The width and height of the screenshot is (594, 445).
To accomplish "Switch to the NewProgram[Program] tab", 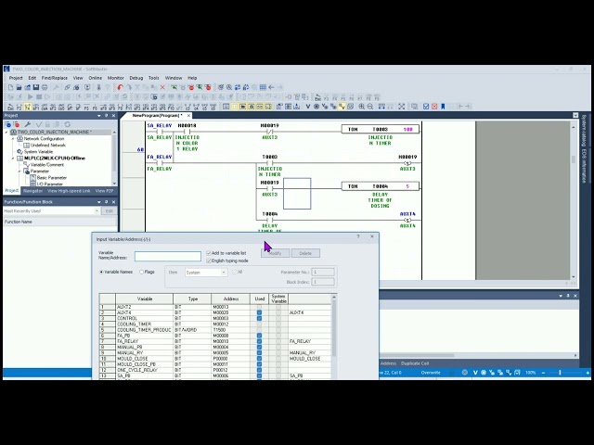I will (157, 115).
